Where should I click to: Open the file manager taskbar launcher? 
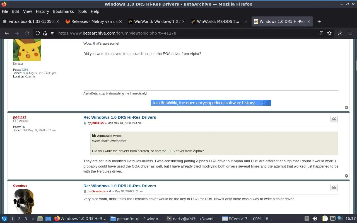40,219
